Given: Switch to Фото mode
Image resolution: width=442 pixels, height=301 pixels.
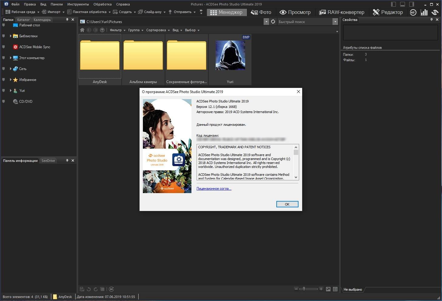Looking at the screenshot, I should point(261,12).
